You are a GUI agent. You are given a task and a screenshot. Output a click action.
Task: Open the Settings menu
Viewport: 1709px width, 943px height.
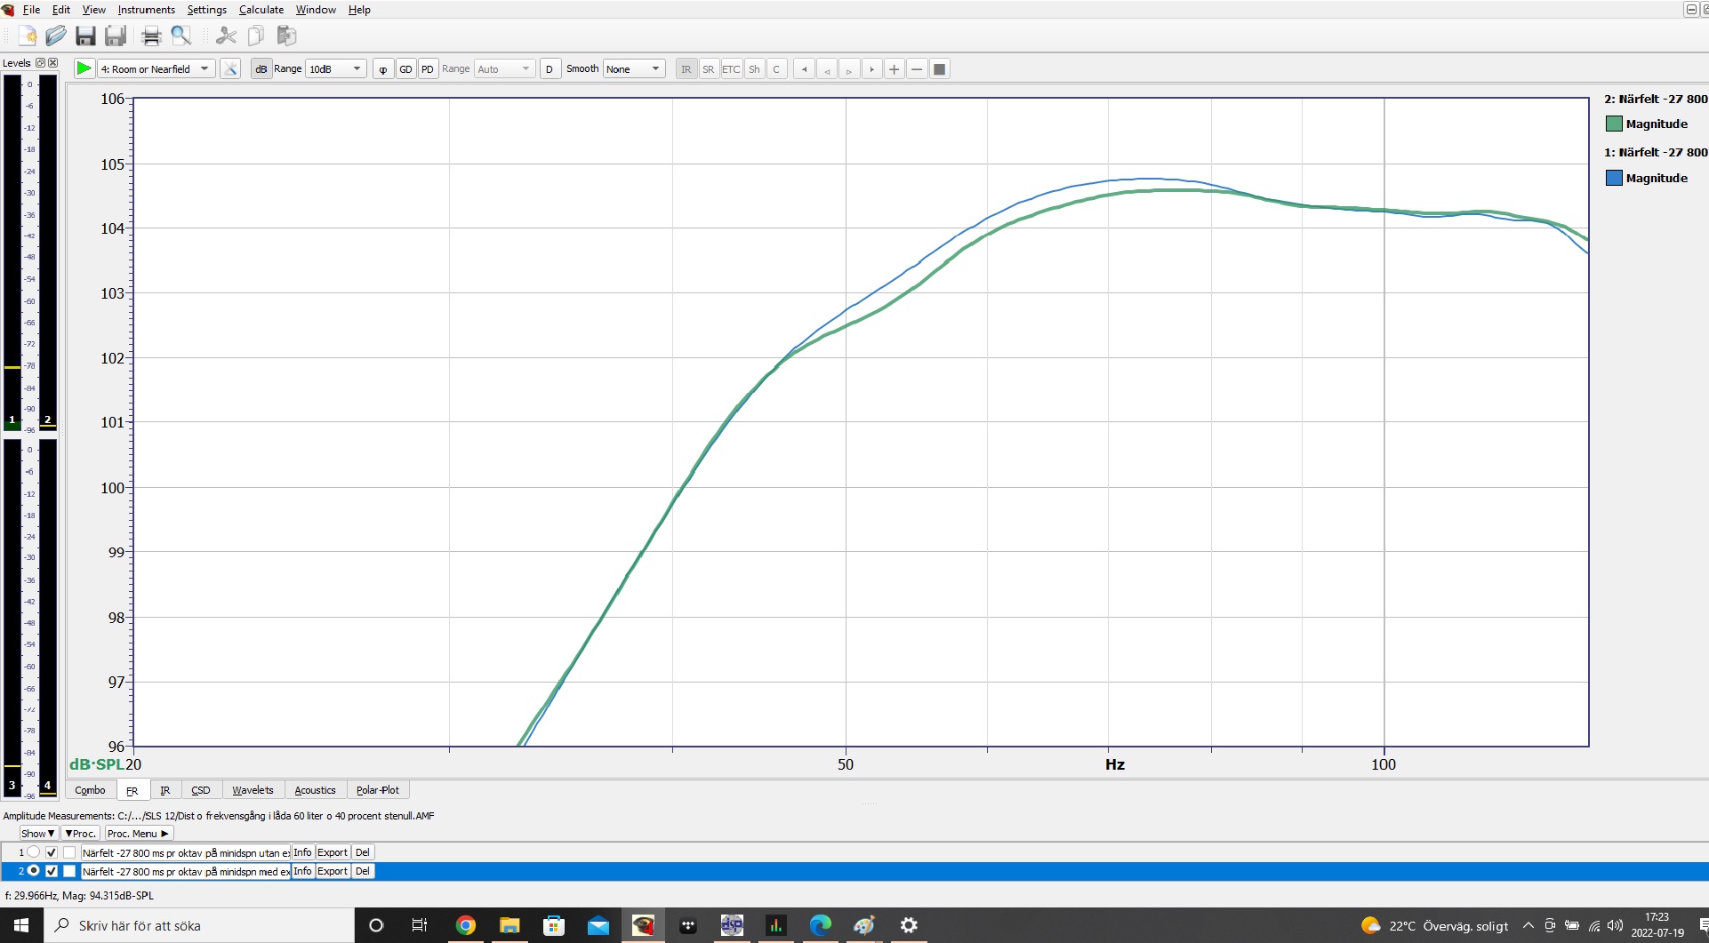click(207, 10)
